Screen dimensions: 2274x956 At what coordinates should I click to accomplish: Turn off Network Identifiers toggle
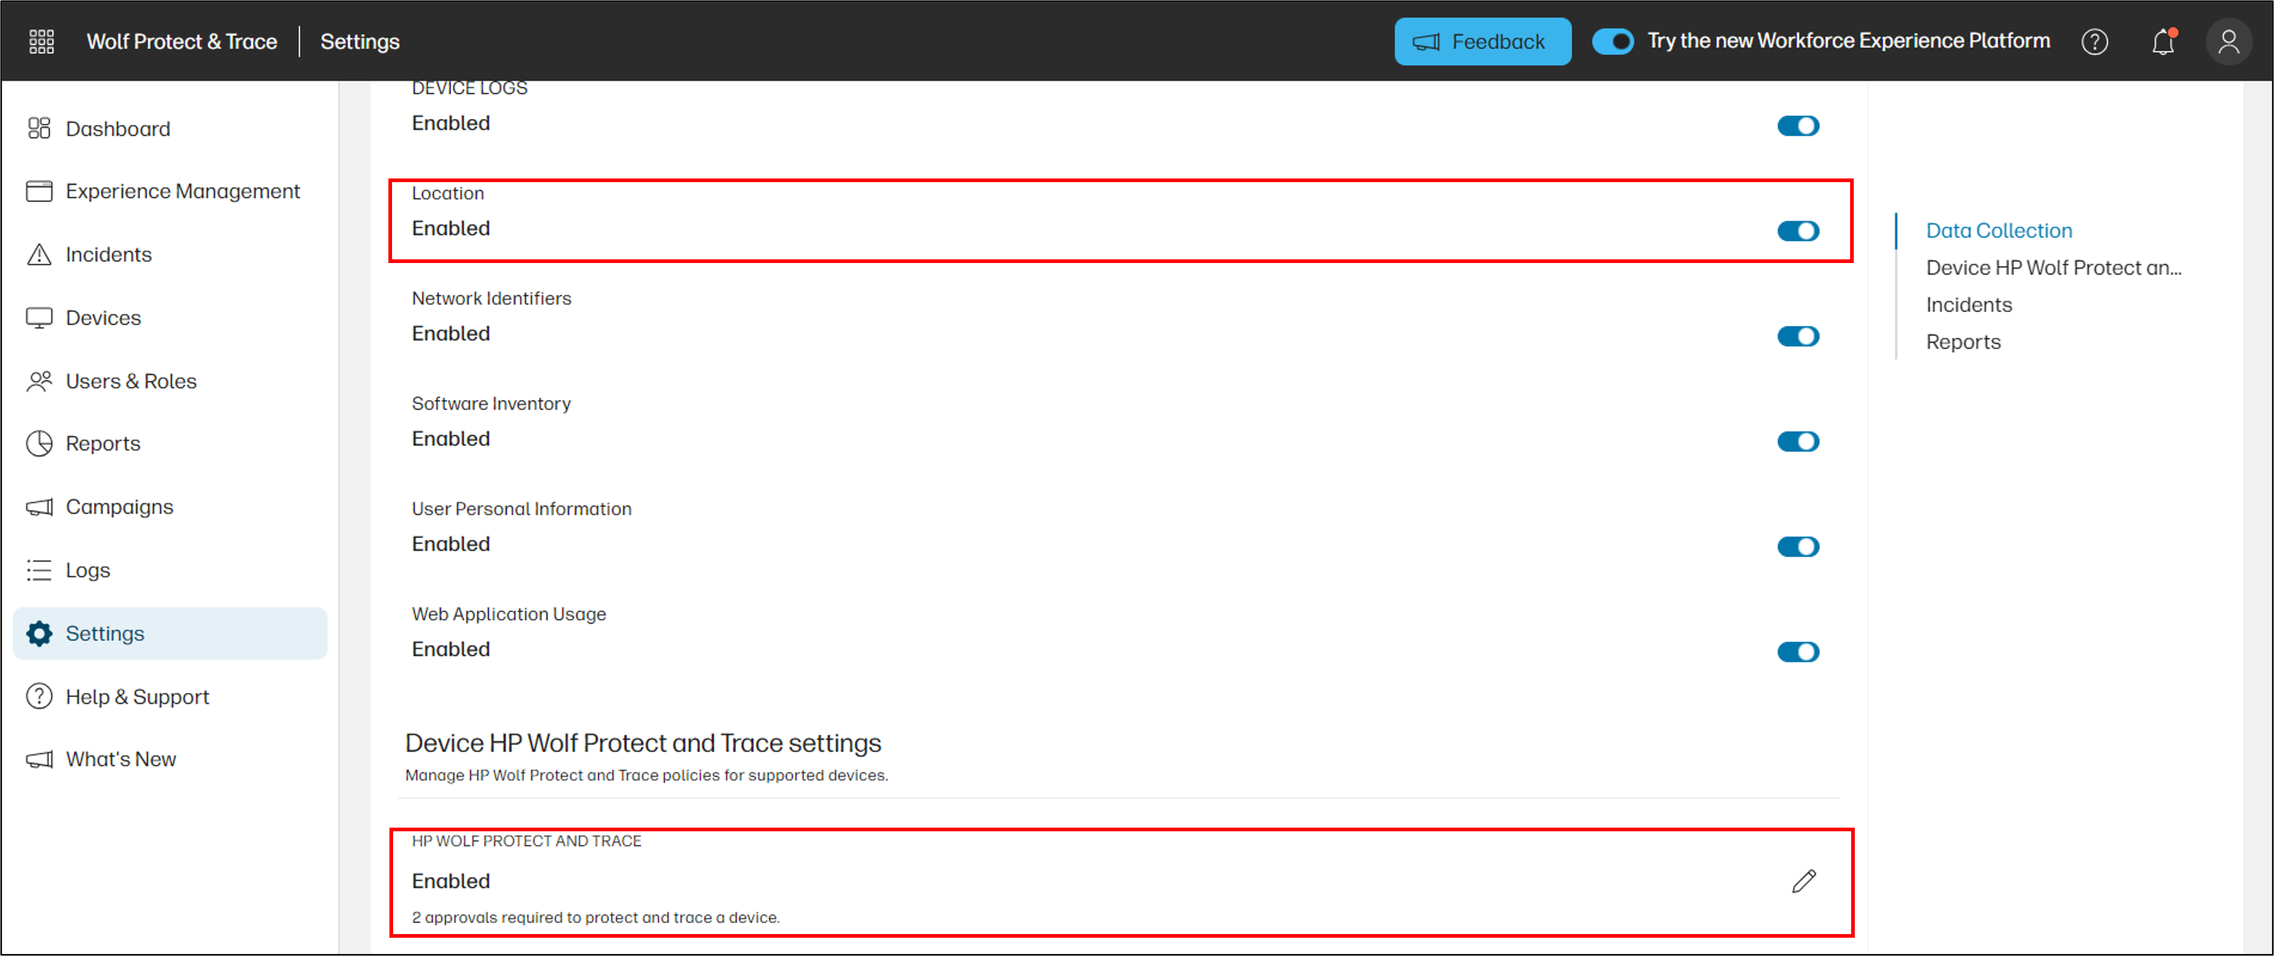(1797, 336)
